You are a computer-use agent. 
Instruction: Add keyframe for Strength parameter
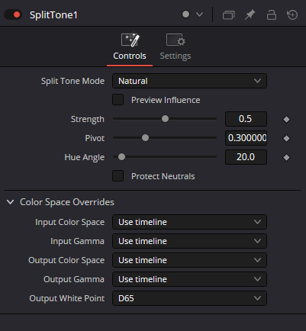(x=286, y=119)
